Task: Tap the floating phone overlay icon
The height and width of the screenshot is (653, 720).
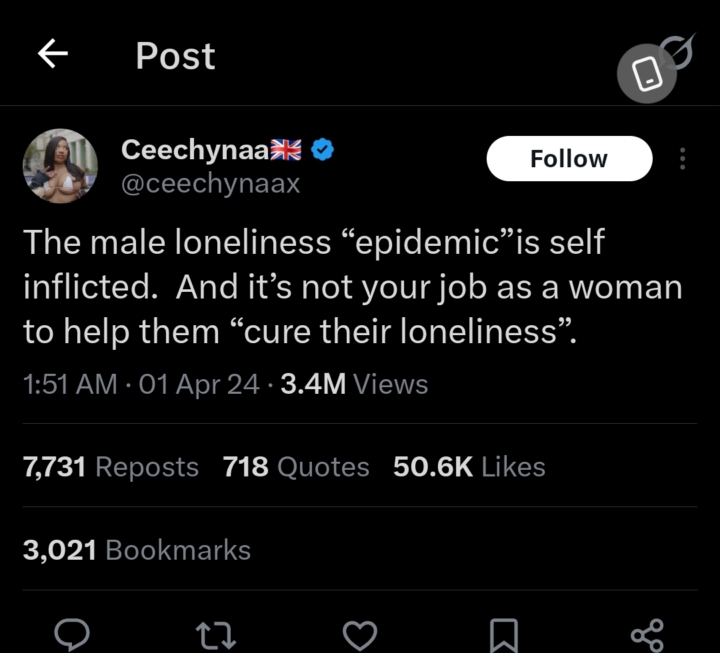Action: 647,73
